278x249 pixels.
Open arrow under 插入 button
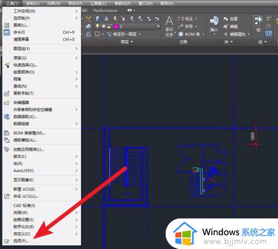click(214, 34)
